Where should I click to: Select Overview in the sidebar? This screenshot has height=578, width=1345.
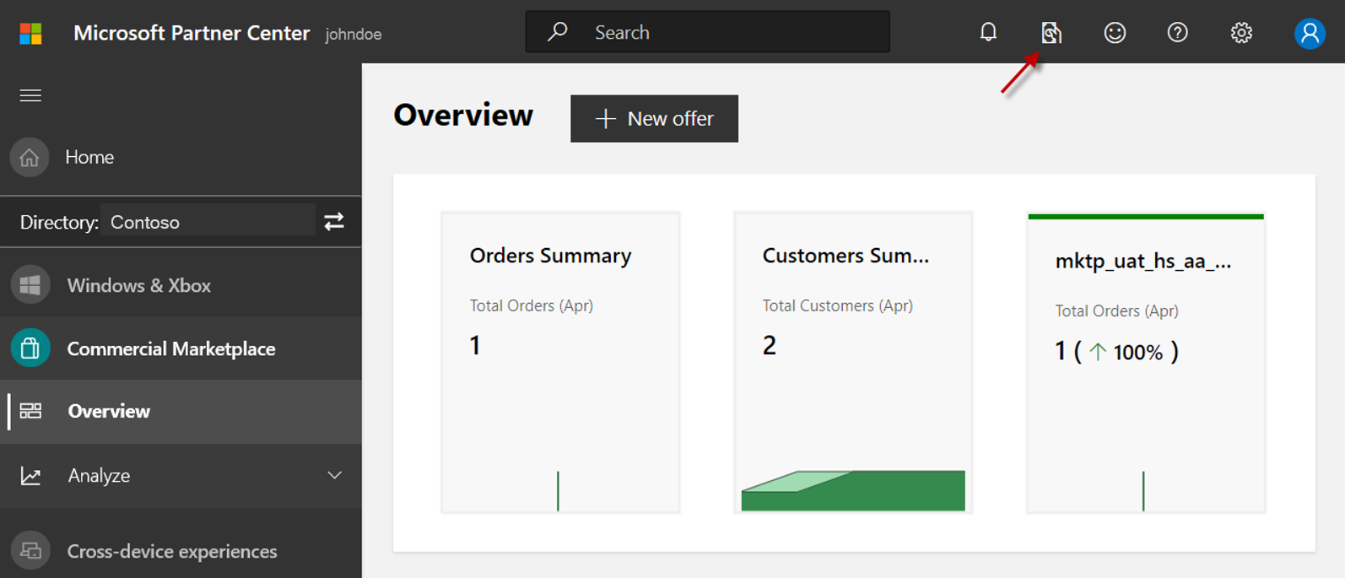181,411
